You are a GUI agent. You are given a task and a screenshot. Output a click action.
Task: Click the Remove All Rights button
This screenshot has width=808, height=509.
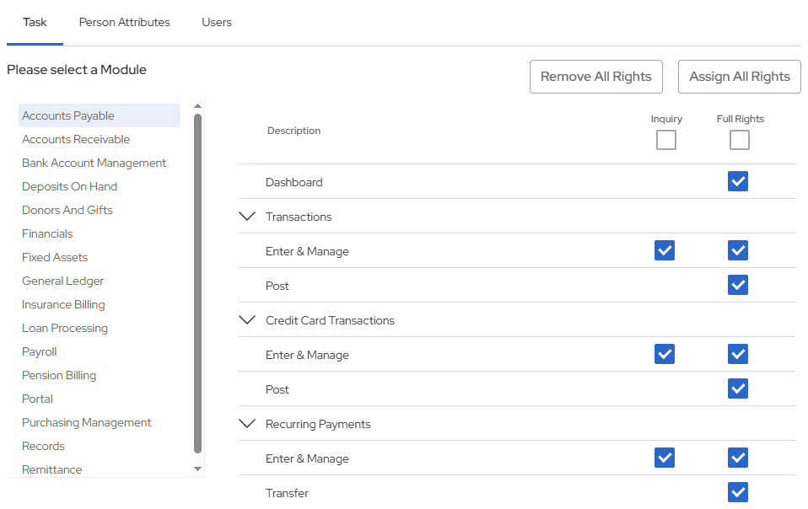[x=595, y=77]
